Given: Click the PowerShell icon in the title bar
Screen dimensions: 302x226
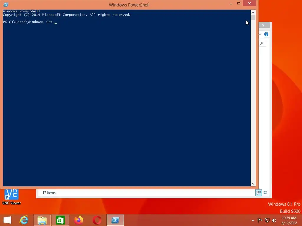Looking at the screenshot, I should [x=6, y=5].
